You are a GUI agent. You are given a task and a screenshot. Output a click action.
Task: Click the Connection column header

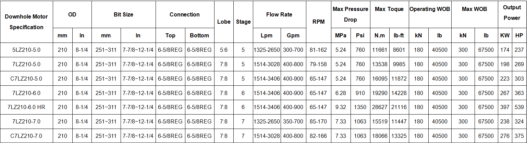[185, 15]
